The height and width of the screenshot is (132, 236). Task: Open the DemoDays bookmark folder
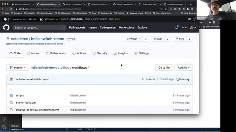(x=16, y=13)
